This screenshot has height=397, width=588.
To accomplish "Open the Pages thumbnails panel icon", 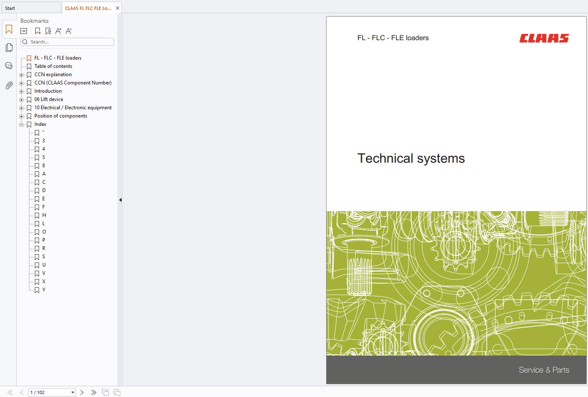I will point(9,48).
